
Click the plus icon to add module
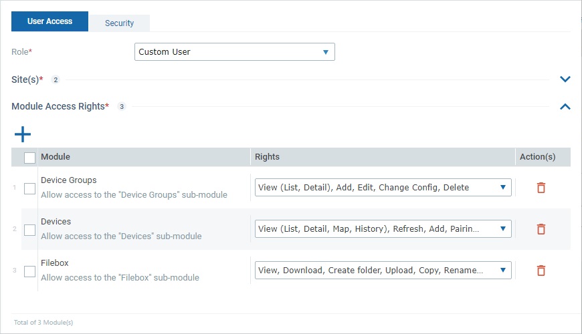point(23,134)
